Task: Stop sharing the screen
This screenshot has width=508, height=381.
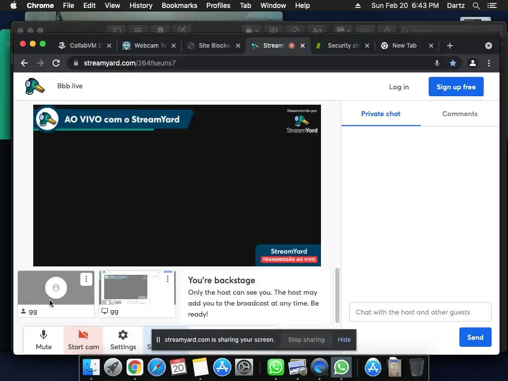Action: pos(306,339)
